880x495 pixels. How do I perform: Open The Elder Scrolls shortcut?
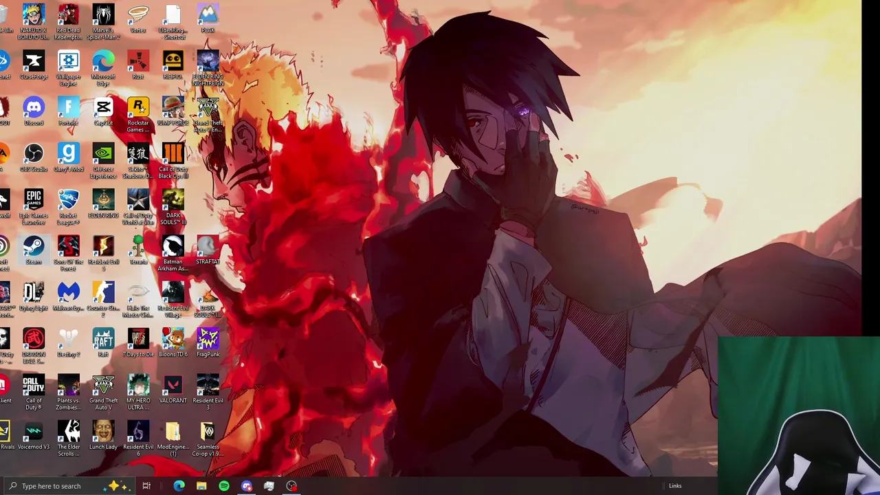tap(68, 438)
